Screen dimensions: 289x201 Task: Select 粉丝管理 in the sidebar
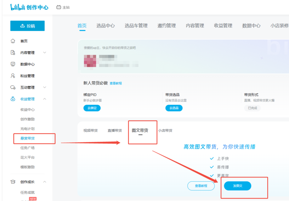tap(27, 76)
